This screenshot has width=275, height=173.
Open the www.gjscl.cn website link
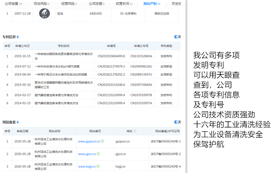[87, 154]
